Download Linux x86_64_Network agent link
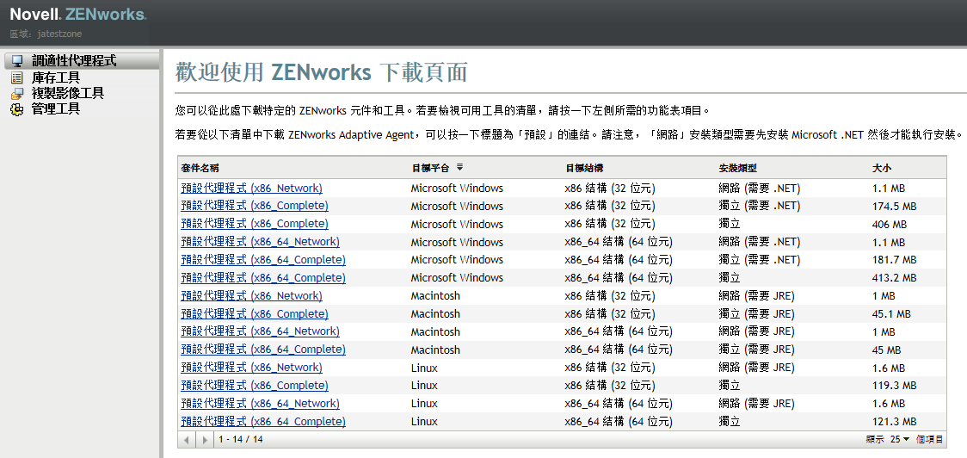The height and width of the screenshot is (458, 967). click(x=261, y=404)
